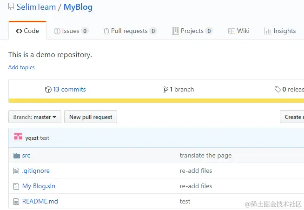View the 1 branch list
The width and height of the screenshot is (304, 210).
pyautogui.click(x=182, y=89)
